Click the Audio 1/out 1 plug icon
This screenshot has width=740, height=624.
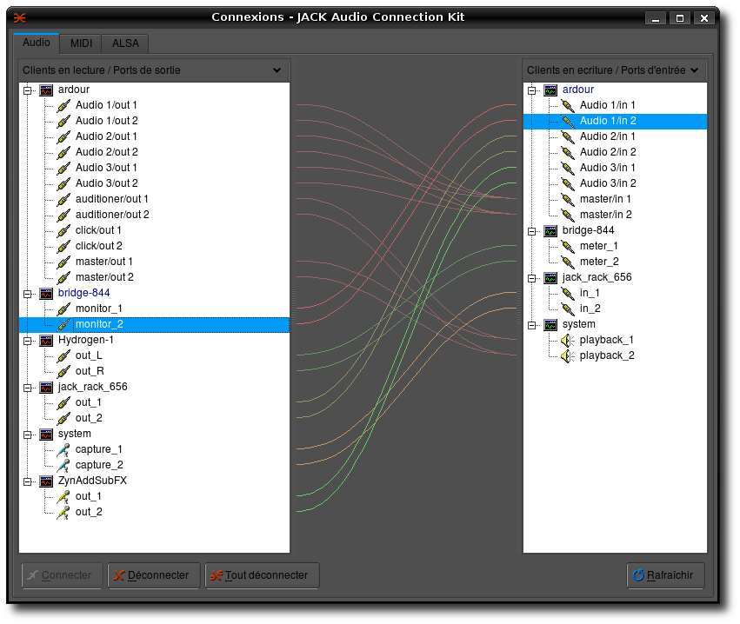pyautogui.click(x=63, y=106)
